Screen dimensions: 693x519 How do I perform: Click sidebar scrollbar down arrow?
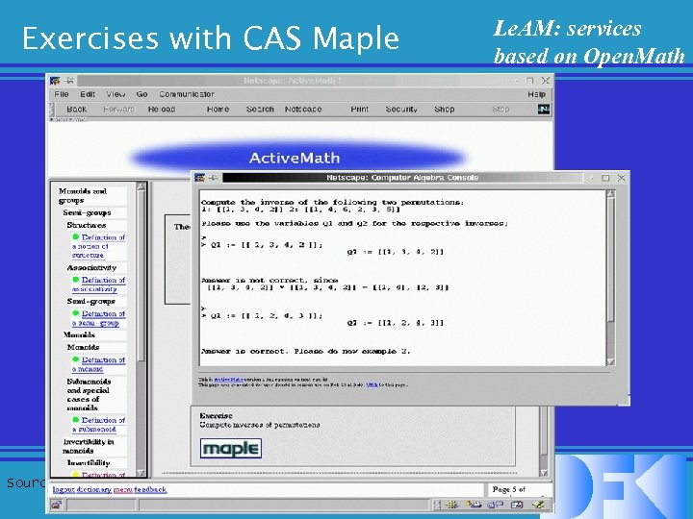point(141,473)
